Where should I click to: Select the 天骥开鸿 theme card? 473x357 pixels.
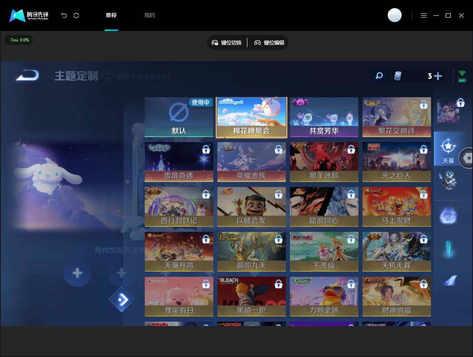(179, 252)
